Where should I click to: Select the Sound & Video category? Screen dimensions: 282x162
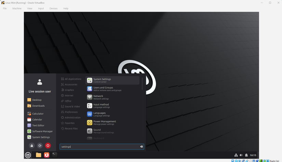tap(70, 106)
